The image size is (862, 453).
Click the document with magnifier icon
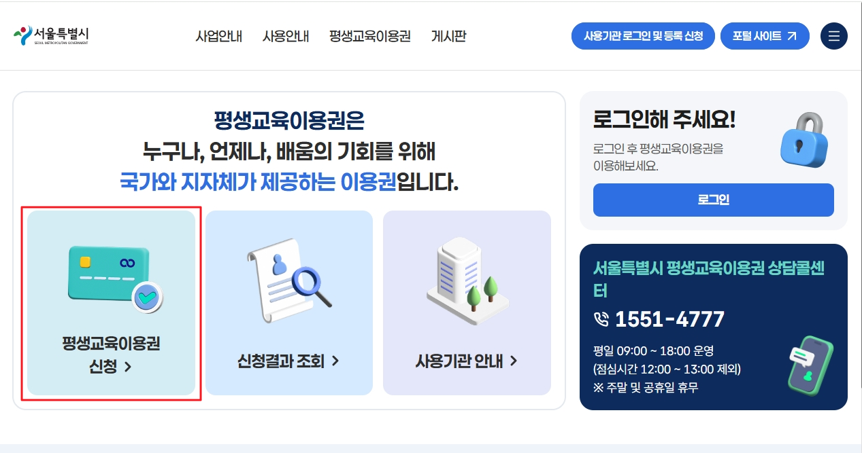click(289, 280)
